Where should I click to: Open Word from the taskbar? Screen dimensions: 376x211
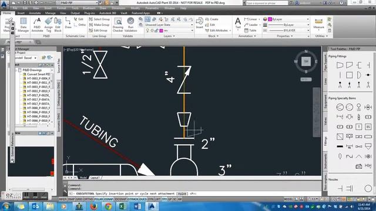(x=137, y=206)
